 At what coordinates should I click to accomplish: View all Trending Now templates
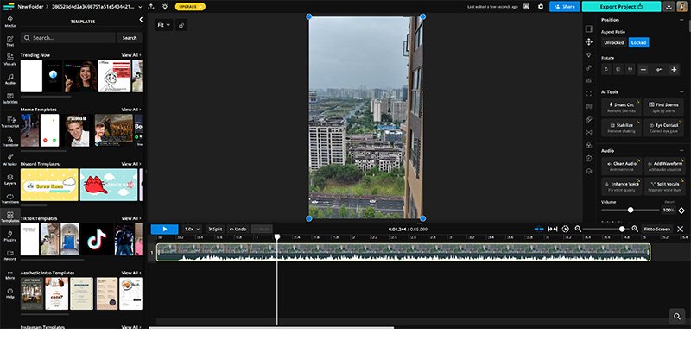tap(131, 55)
